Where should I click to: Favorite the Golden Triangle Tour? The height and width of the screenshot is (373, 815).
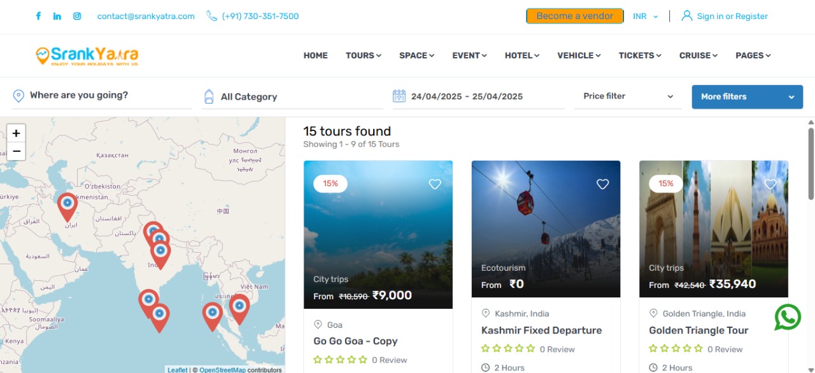770,184
